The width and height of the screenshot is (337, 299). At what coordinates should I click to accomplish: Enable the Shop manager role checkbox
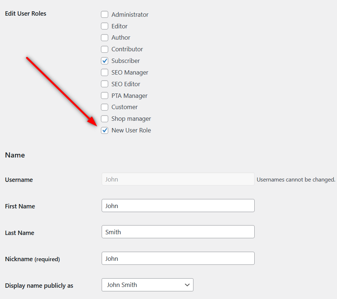(105, 119)
